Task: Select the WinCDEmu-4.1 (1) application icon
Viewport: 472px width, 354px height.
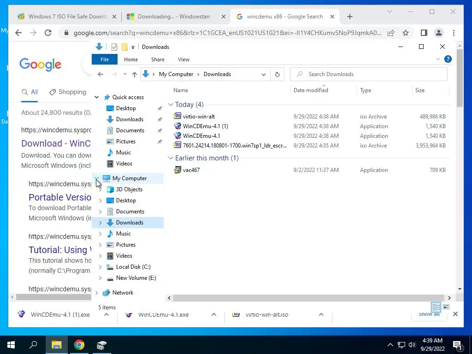Action: click(x=177, y=126)
